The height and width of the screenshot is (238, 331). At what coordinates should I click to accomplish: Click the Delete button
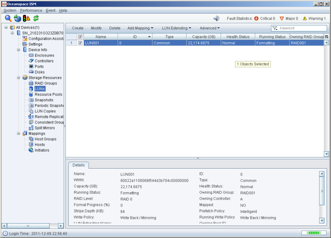point(115,28)
